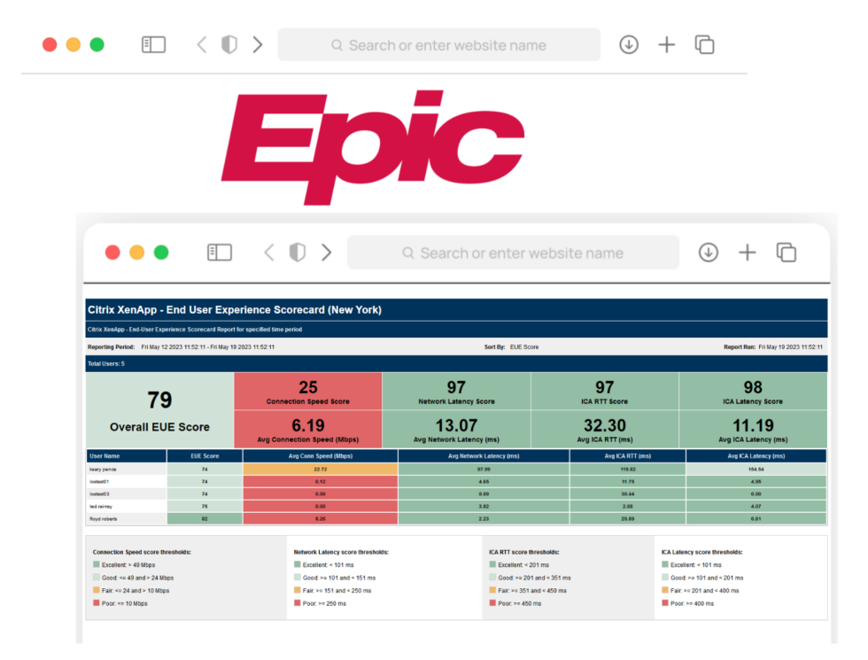Click the Excellent swatch under Connection Speed thresholds

point(97,565)
